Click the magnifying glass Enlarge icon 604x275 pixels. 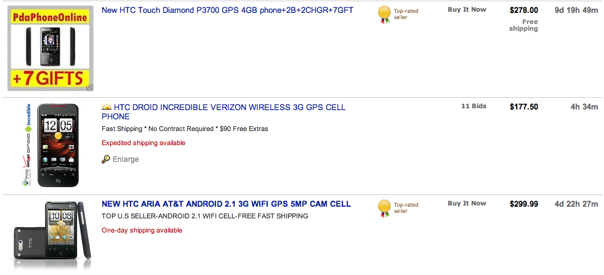[x=106, y=159]
